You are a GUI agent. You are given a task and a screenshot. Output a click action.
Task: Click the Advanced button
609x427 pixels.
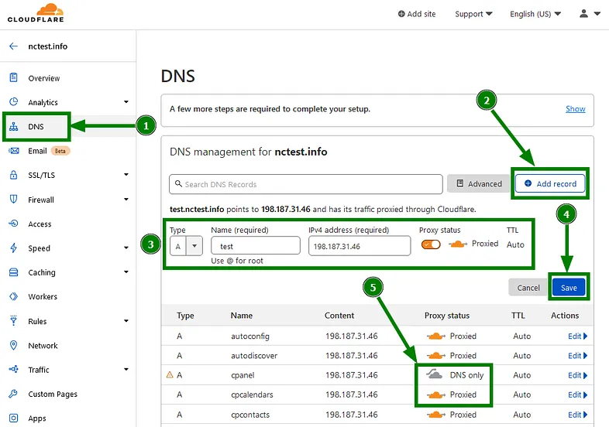tap(479, 183)
